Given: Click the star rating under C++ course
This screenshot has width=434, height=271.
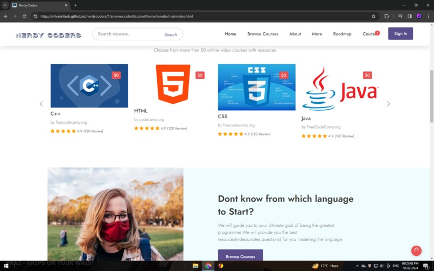Looking at the screenshot, I should click(x=63, y=131).
